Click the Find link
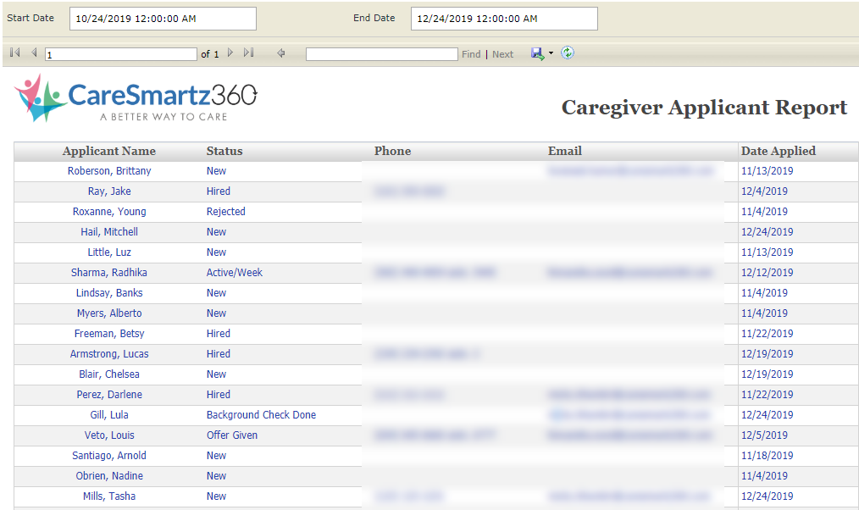Image resolution: width=859 pixels, height=510 pixels. click(x=471, y=54)
